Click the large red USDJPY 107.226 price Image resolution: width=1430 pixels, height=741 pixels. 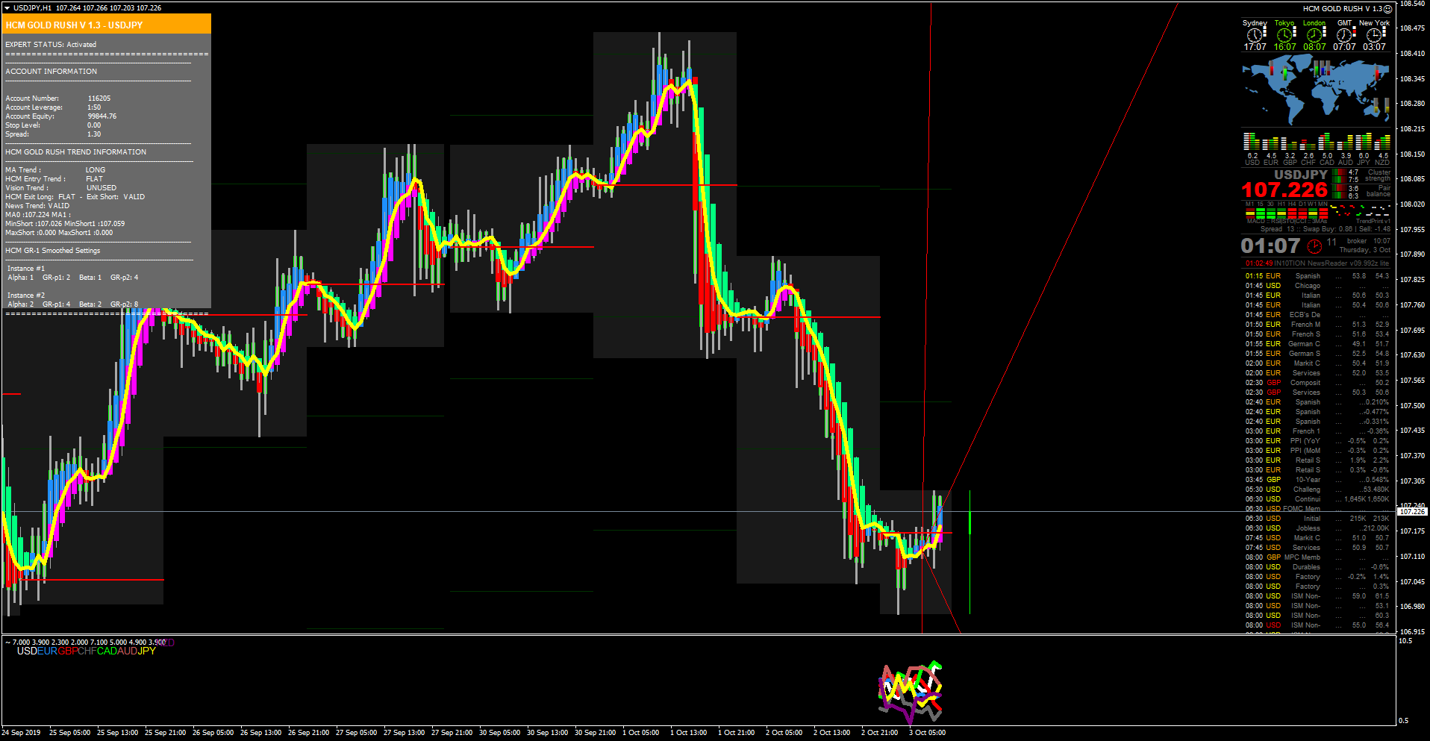tap(1284, 190)
